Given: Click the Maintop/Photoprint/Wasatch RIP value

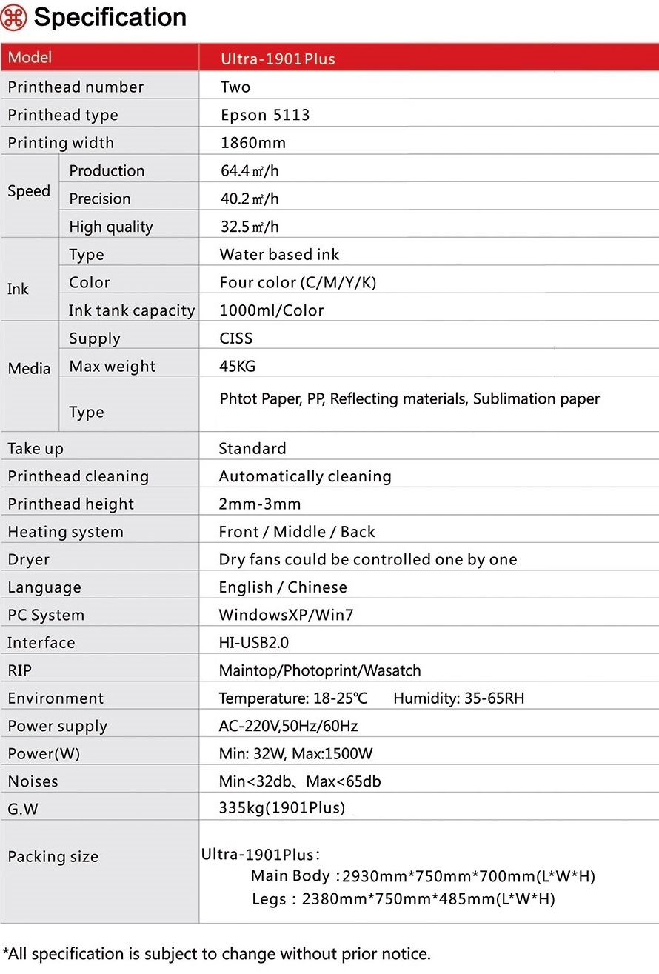Looking at the screenshot, I should coord(319,670).
